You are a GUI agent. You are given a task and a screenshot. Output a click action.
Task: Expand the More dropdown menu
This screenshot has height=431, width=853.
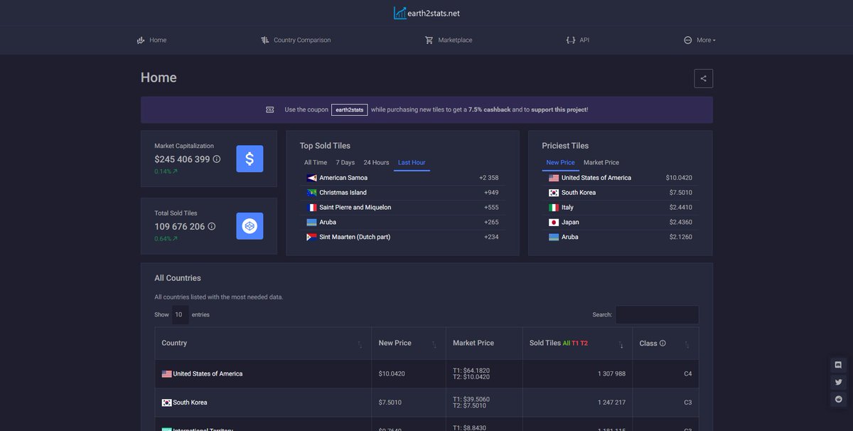(x=699, y=40)
